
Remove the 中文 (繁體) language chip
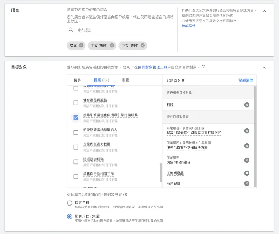143,46
